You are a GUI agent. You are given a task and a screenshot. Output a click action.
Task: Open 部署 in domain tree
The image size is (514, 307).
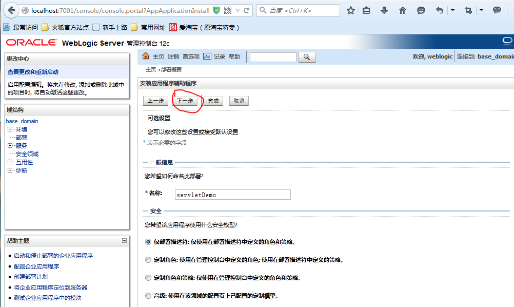coord(22,138)
